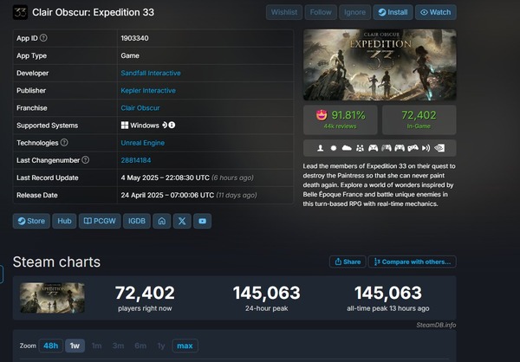Click the Install button

(x=393, y=12)
